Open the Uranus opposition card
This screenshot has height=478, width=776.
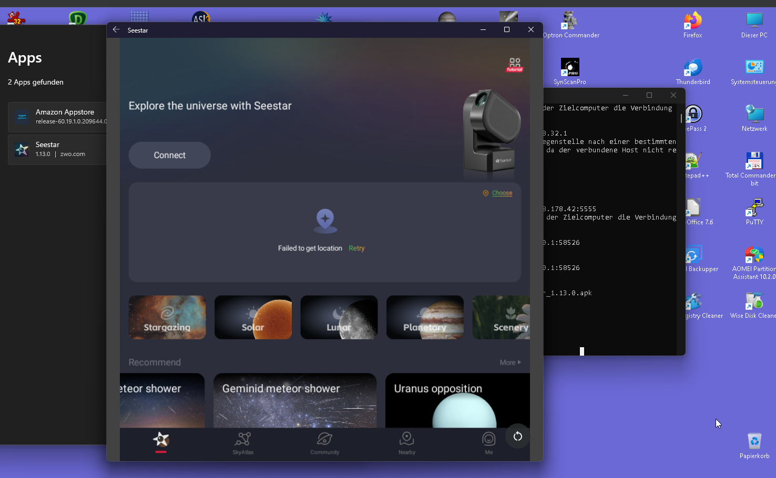[x=457, y=400]
